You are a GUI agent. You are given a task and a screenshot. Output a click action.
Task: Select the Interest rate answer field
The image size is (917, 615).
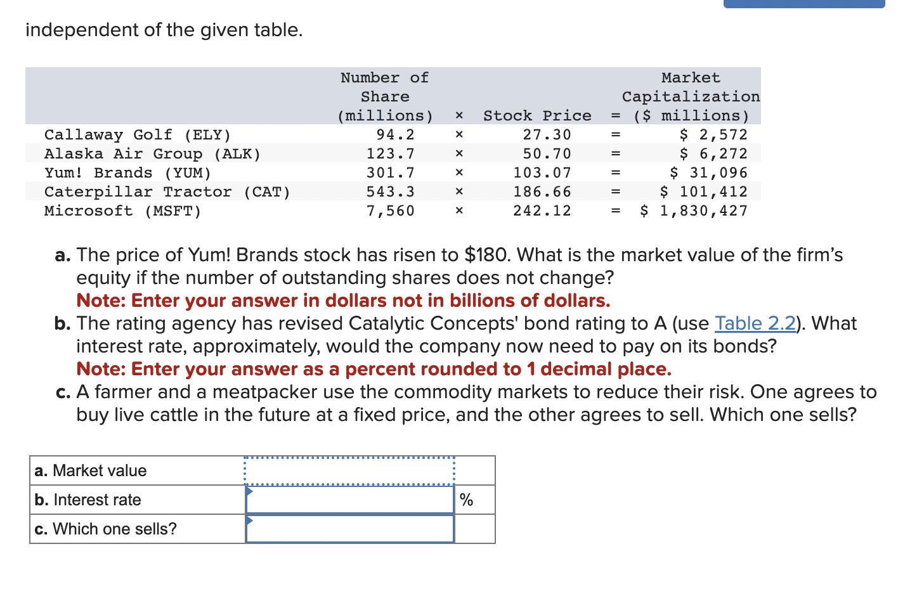pyautogui.click(x=349, y=500)
